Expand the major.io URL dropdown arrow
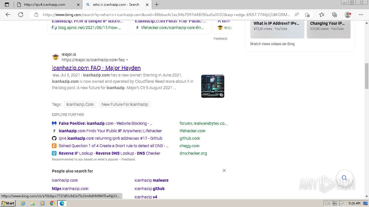369x207 pixels. [x=127, y=60]
